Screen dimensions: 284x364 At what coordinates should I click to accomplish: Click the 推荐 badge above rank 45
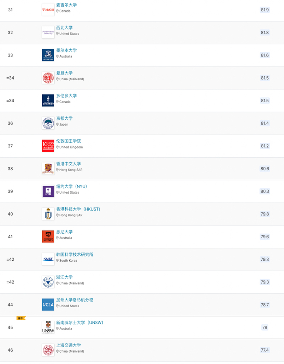(x=21, y=318)
